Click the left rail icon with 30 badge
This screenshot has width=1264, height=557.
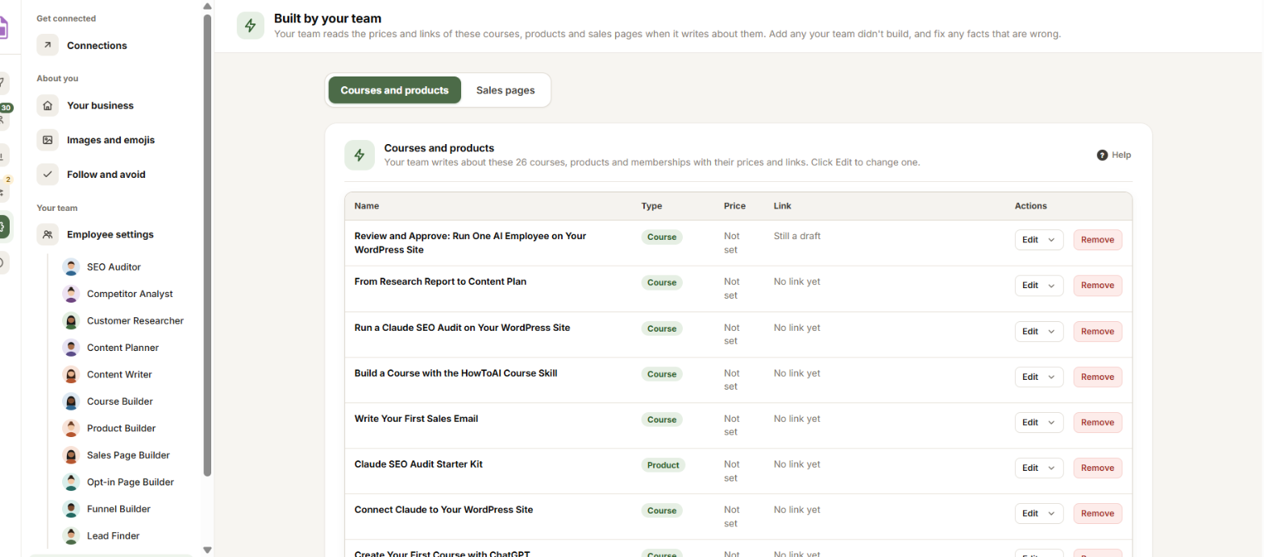tap(4, 118)
